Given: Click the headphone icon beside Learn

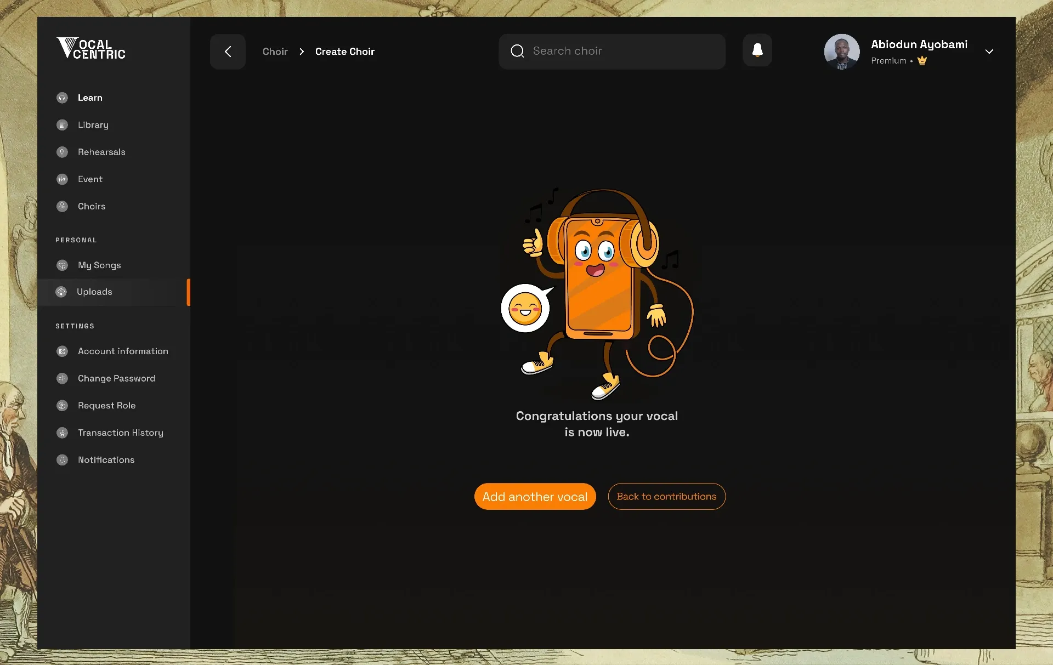Looking at the screenshot, I should (x=62, y=98).
